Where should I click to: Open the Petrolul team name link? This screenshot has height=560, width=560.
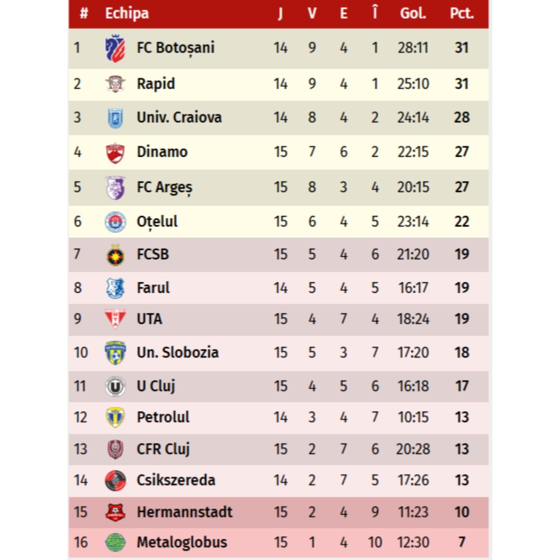[163, 417]
